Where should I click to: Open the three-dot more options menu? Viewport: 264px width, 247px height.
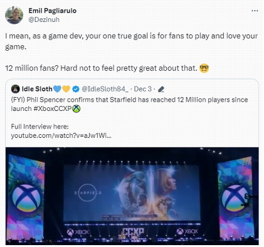[255, 11]
